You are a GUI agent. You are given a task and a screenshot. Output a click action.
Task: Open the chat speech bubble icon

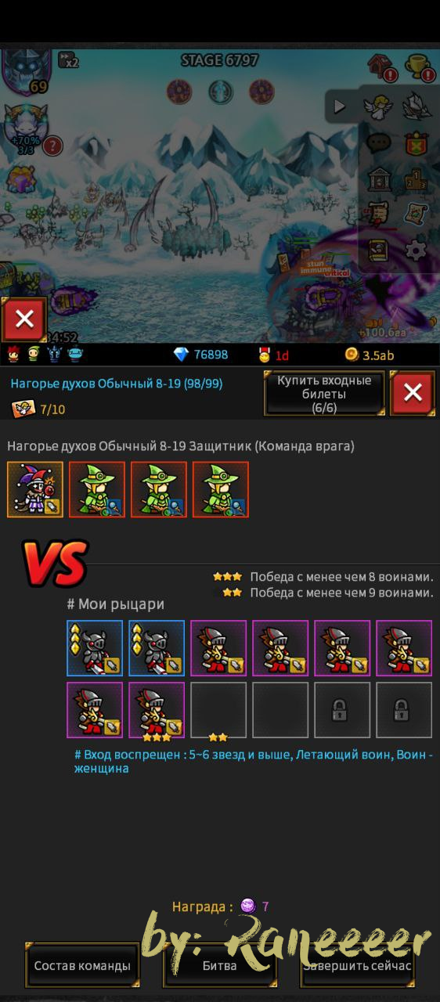pos(378,142)
